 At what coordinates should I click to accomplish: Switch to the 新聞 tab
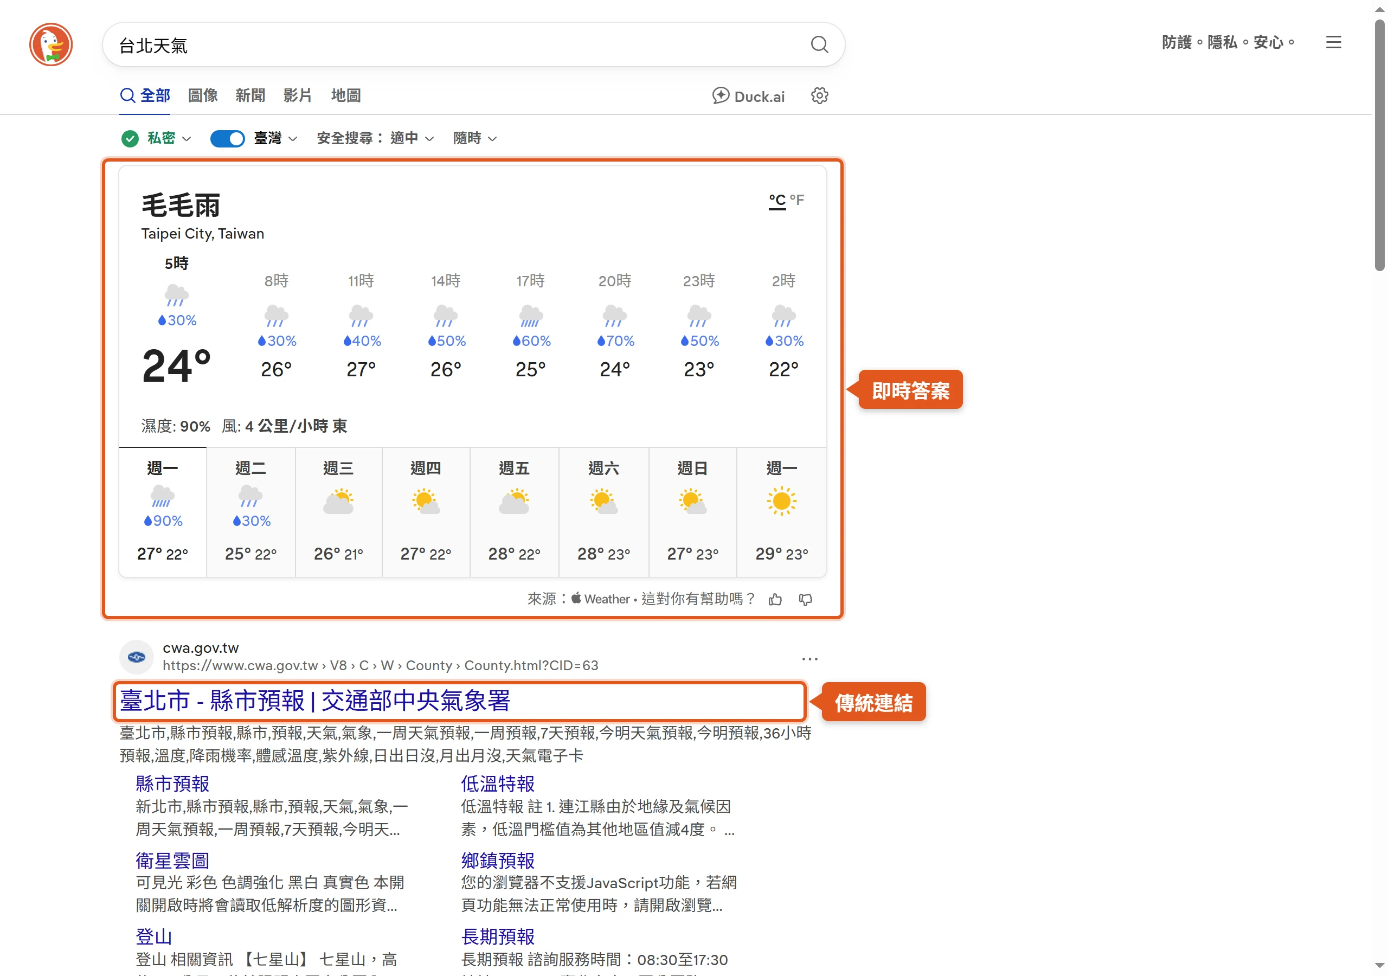pyautogui.click(x=250, y=95)
